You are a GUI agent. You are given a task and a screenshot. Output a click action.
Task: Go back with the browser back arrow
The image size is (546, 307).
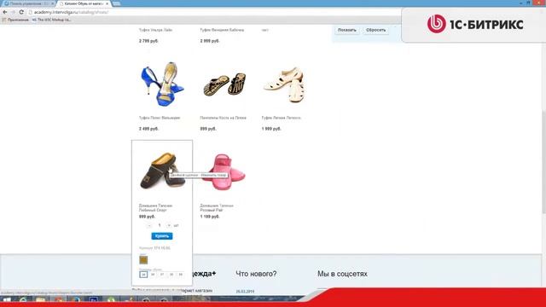pos(5,12)
